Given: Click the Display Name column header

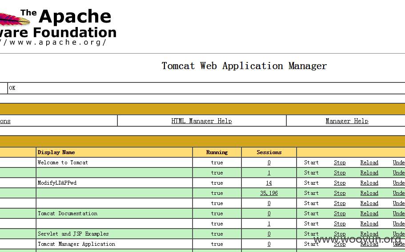Looking at the screenshot, I should pos(56,152).
